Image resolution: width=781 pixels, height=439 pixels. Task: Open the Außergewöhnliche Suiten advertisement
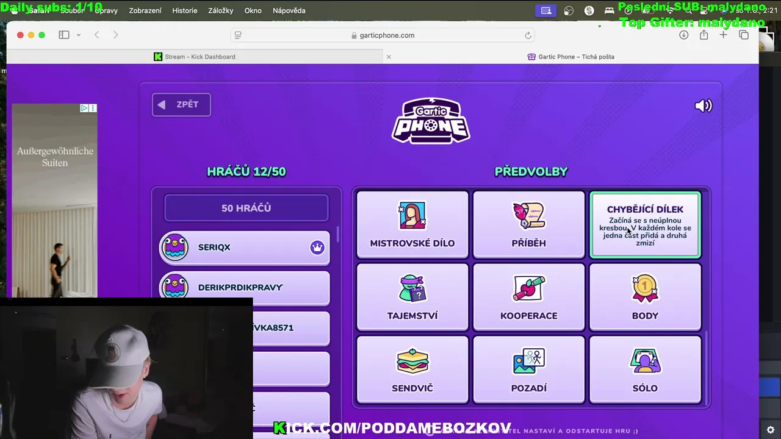tap(54, 200)
